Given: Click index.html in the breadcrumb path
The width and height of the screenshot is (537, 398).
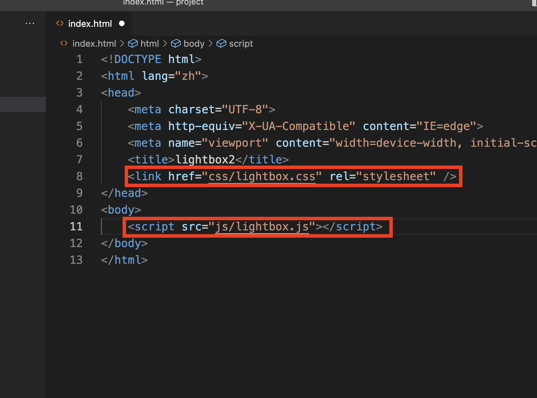Looking at the screenshot, I should (x=94, y=44).
